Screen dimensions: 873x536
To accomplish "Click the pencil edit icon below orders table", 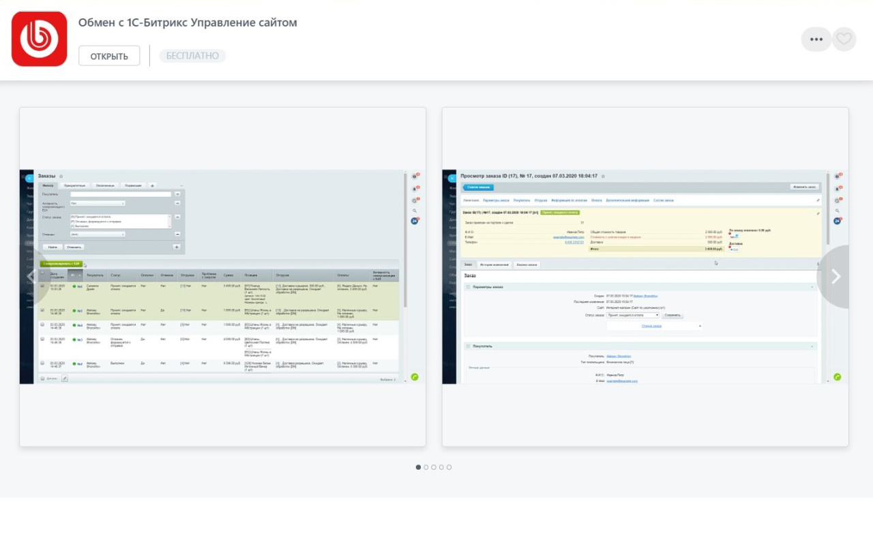I will 65,378.
